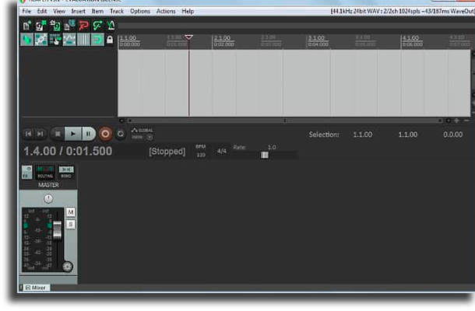Click the Master VU meter
Screen dimensions: 475x311
click(38, 239)
